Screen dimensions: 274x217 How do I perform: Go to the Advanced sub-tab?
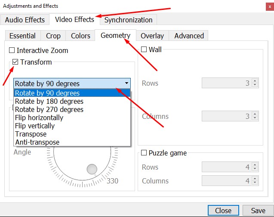click(189, 36)
